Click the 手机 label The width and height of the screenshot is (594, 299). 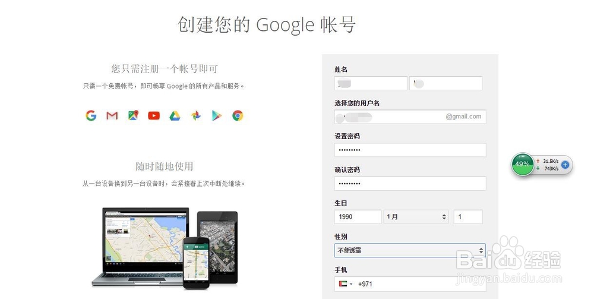tap(340, 270)
